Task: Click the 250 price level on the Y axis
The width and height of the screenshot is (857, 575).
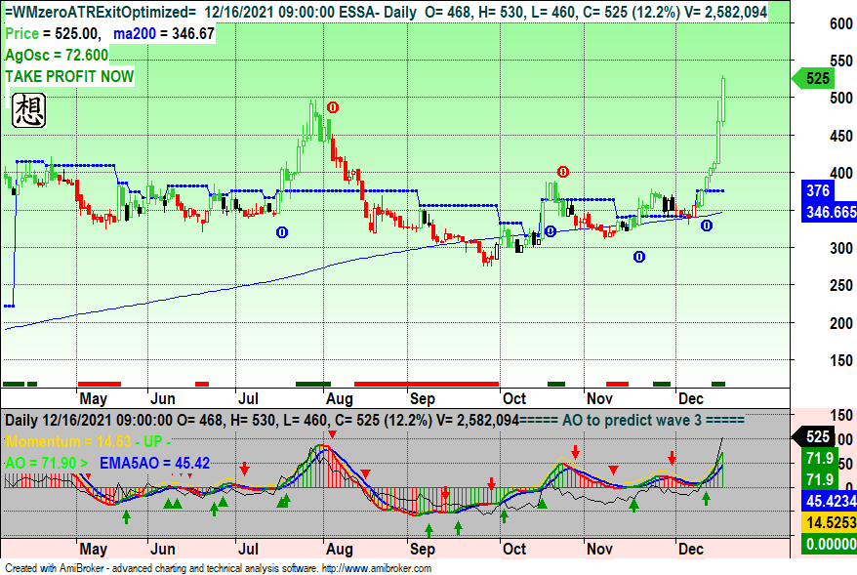Action: click(840, 285)
